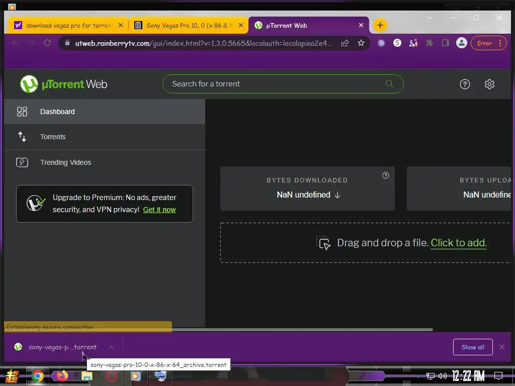
Task: Open the profile avatar icon
Action: coord(462,43)
